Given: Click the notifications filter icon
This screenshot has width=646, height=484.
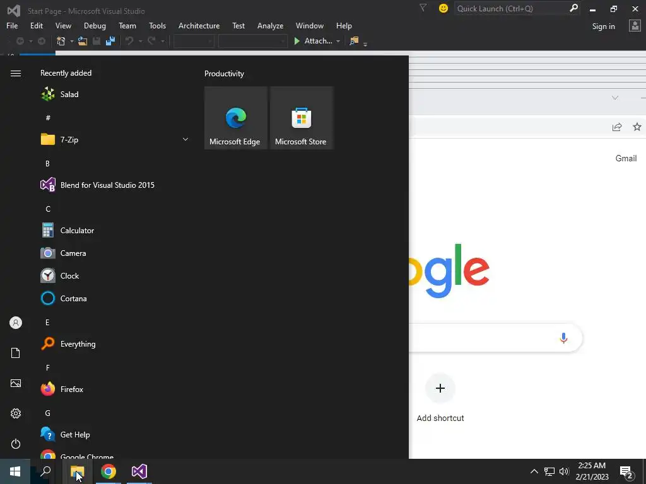Looking at the screenshot, I should 423,8.
